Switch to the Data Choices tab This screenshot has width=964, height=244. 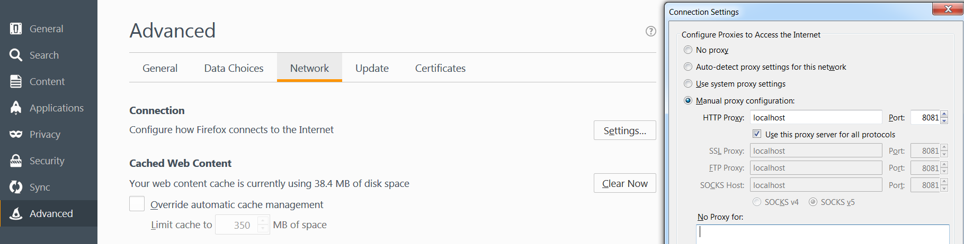pyautogui.click(x=234, y=68)
